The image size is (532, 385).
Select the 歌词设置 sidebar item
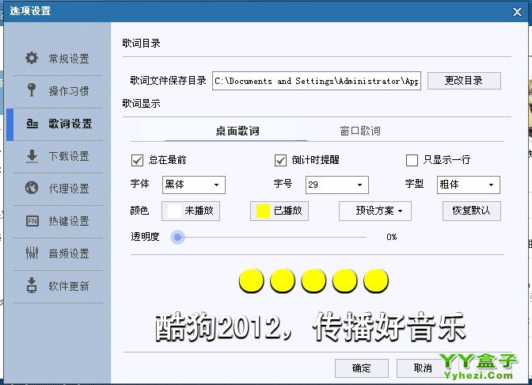(58, 124)
